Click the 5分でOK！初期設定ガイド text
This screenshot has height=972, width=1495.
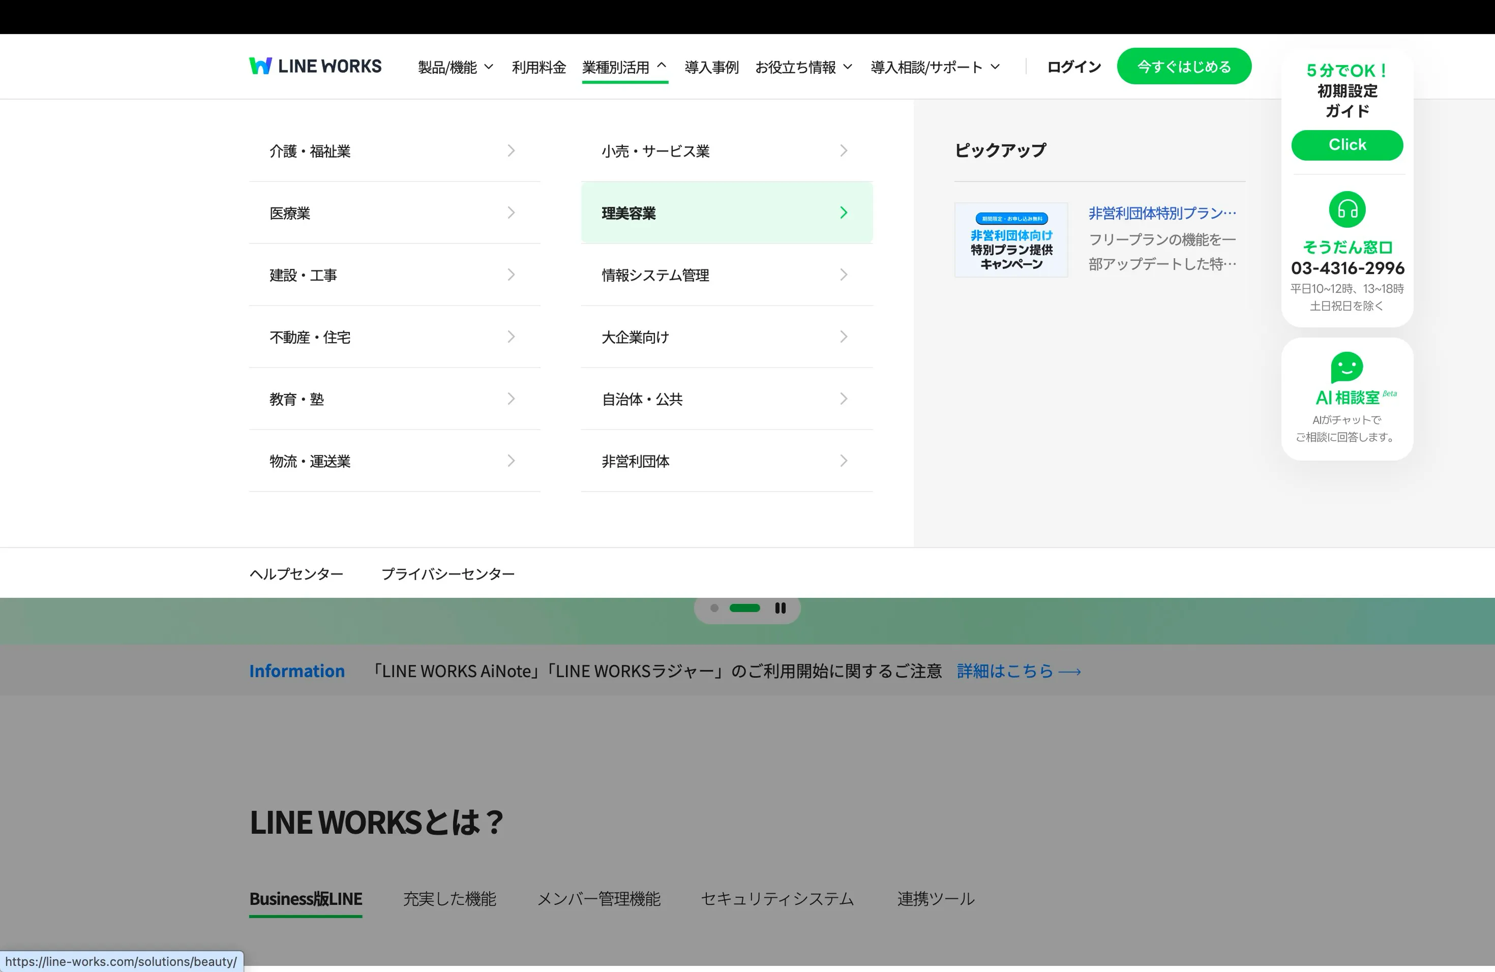coord(1347,90)
